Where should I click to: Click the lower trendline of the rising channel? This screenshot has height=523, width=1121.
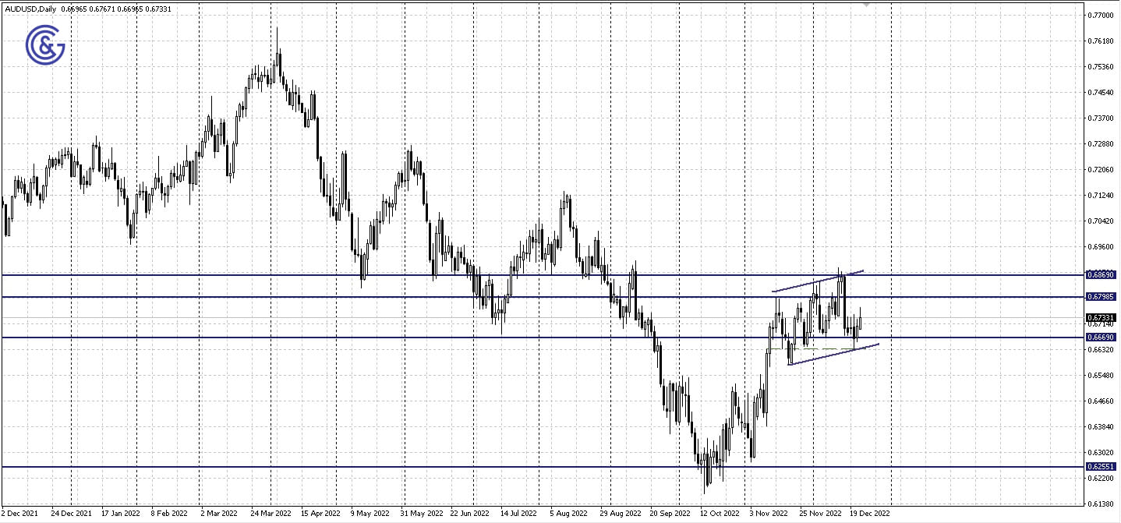click(x=826, y=355)
